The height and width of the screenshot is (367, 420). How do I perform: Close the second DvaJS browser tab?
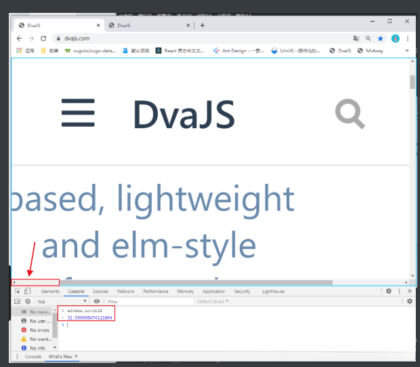point(188,25)
